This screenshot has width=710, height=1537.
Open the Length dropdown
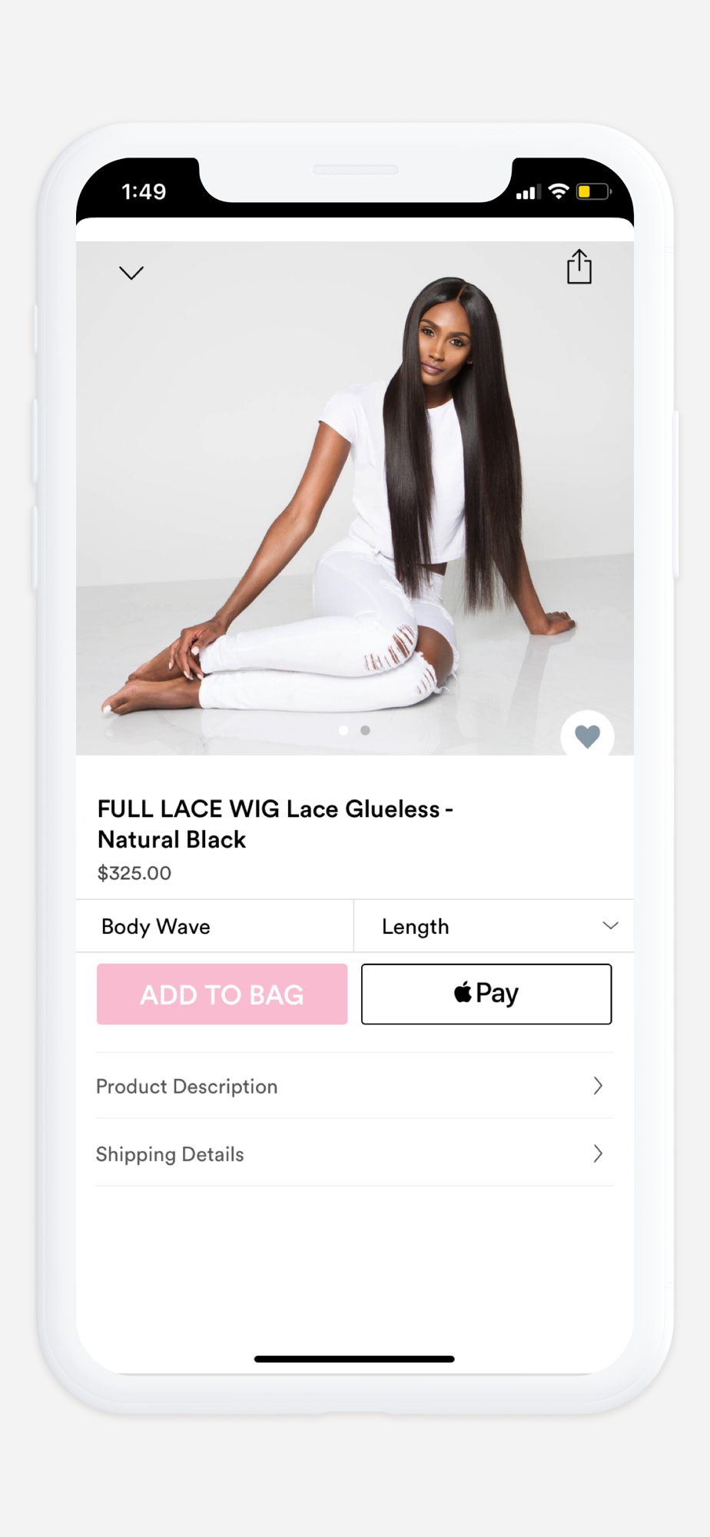click(x=494, y=926)
